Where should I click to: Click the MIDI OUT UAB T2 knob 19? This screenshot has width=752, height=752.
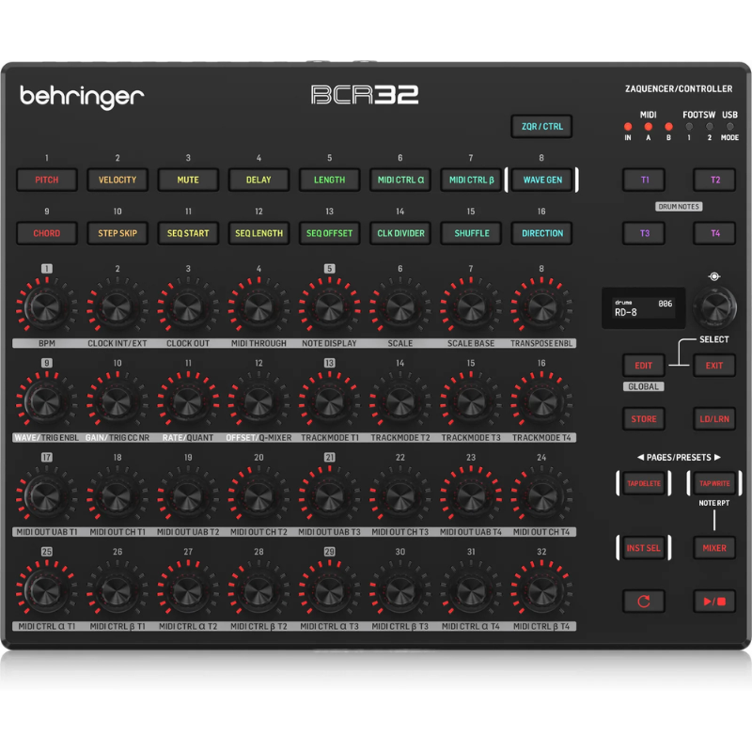point(187,495)
